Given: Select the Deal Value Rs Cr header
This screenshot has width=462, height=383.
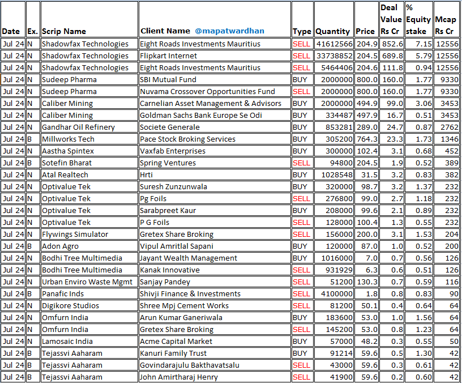Looking at the screenshot, I should (x=391, y=19).
